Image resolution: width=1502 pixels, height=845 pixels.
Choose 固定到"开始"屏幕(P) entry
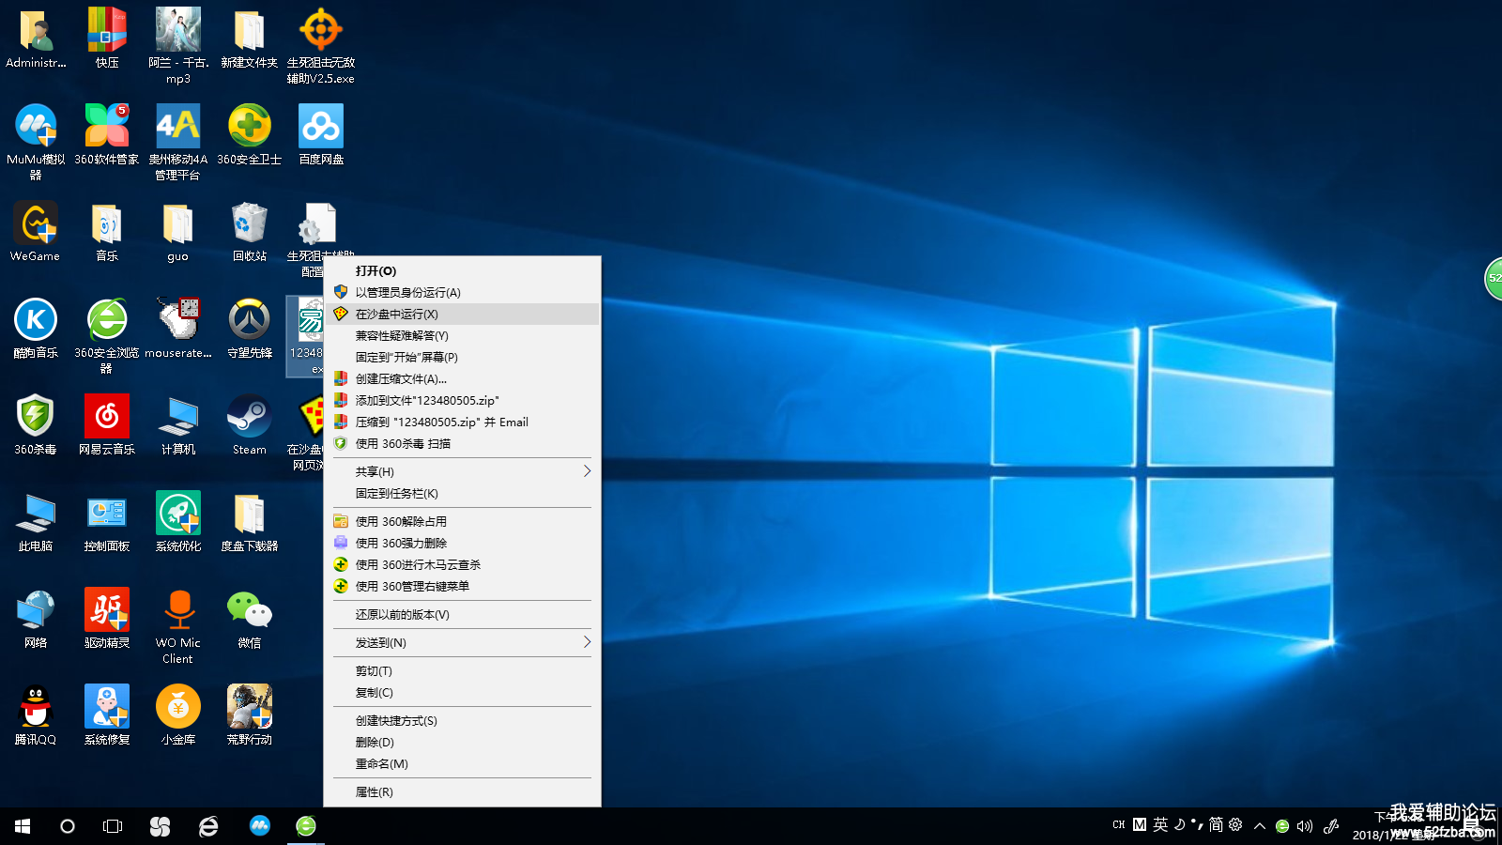pos(462,358)
